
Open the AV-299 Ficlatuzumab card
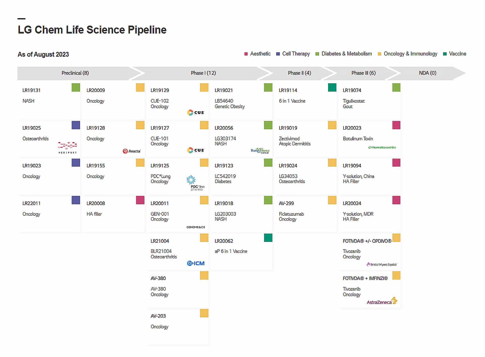tap(306, 213)
